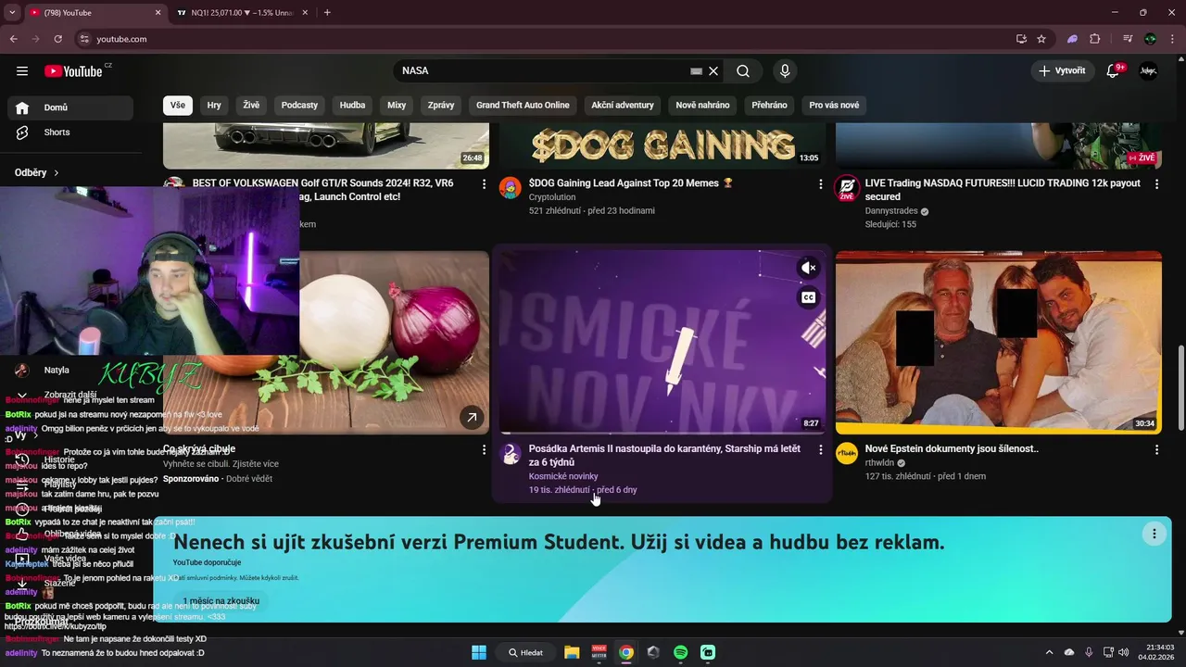The width and height of the screenshot is (1186, 667).
Task: Open options for $DOG Gaining video
Action: click(820, 184)
